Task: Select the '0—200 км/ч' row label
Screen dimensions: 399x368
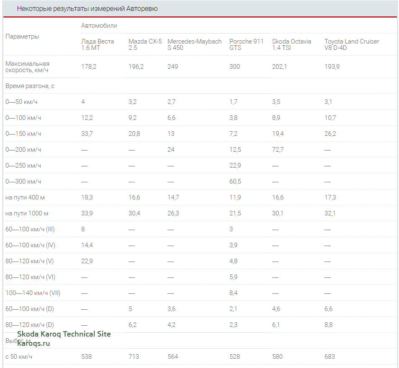Action: click(23, 150)
